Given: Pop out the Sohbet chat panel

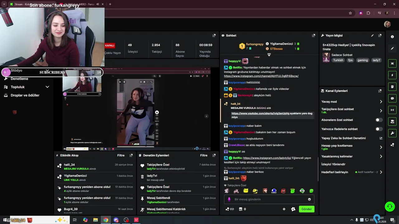Looking at the screenshot, I should pyautogui.click(x=314, y=35).
